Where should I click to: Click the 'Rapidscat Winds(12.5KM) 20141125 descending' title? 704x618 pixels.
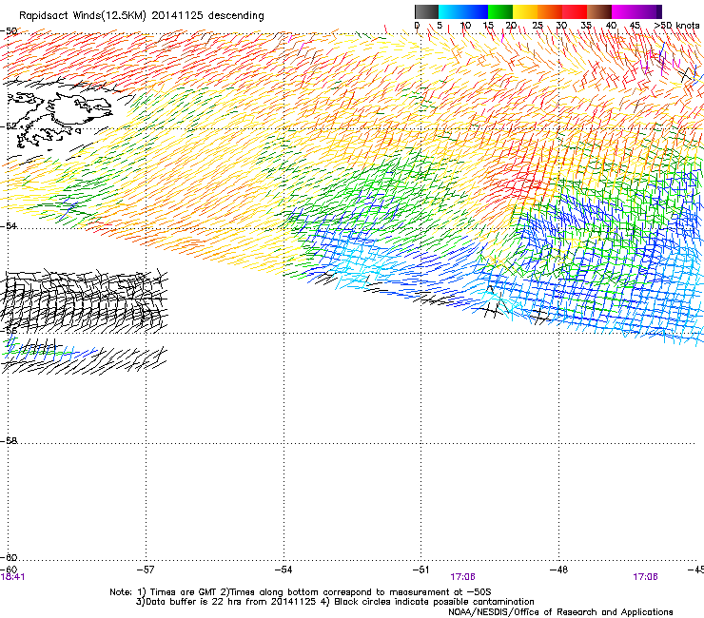tap(142, 16)
